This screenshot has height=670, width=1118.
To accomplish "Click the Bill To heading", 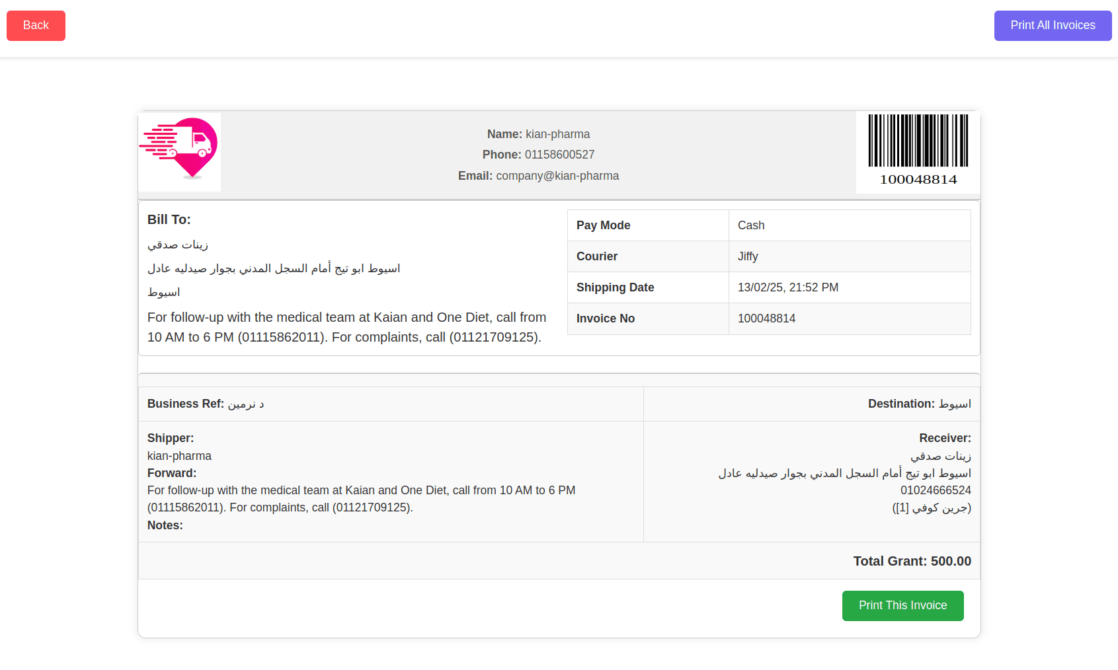I will (x=169, y=219).
